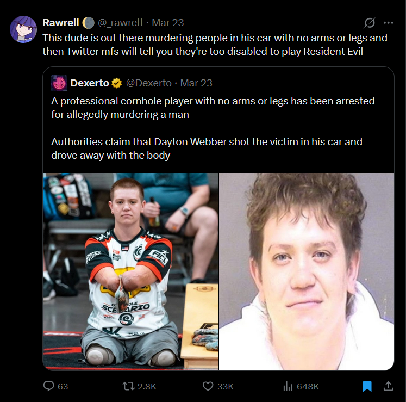Click the 33K likes count

(225, 386)
